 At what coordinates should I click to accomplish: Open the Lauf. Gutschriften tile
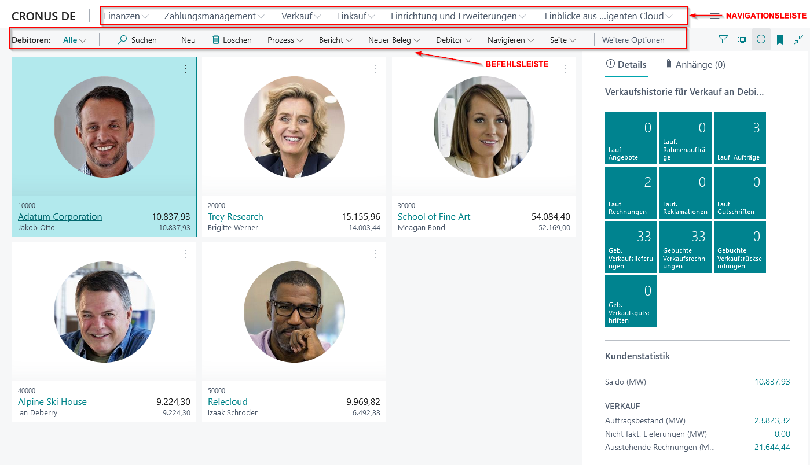[740, 193]
